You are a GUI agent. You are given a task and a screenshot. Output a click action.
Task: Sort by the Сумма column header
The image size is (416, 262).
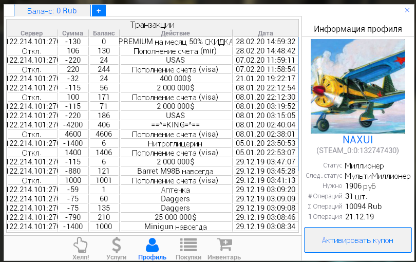click(x=72, y=33)
